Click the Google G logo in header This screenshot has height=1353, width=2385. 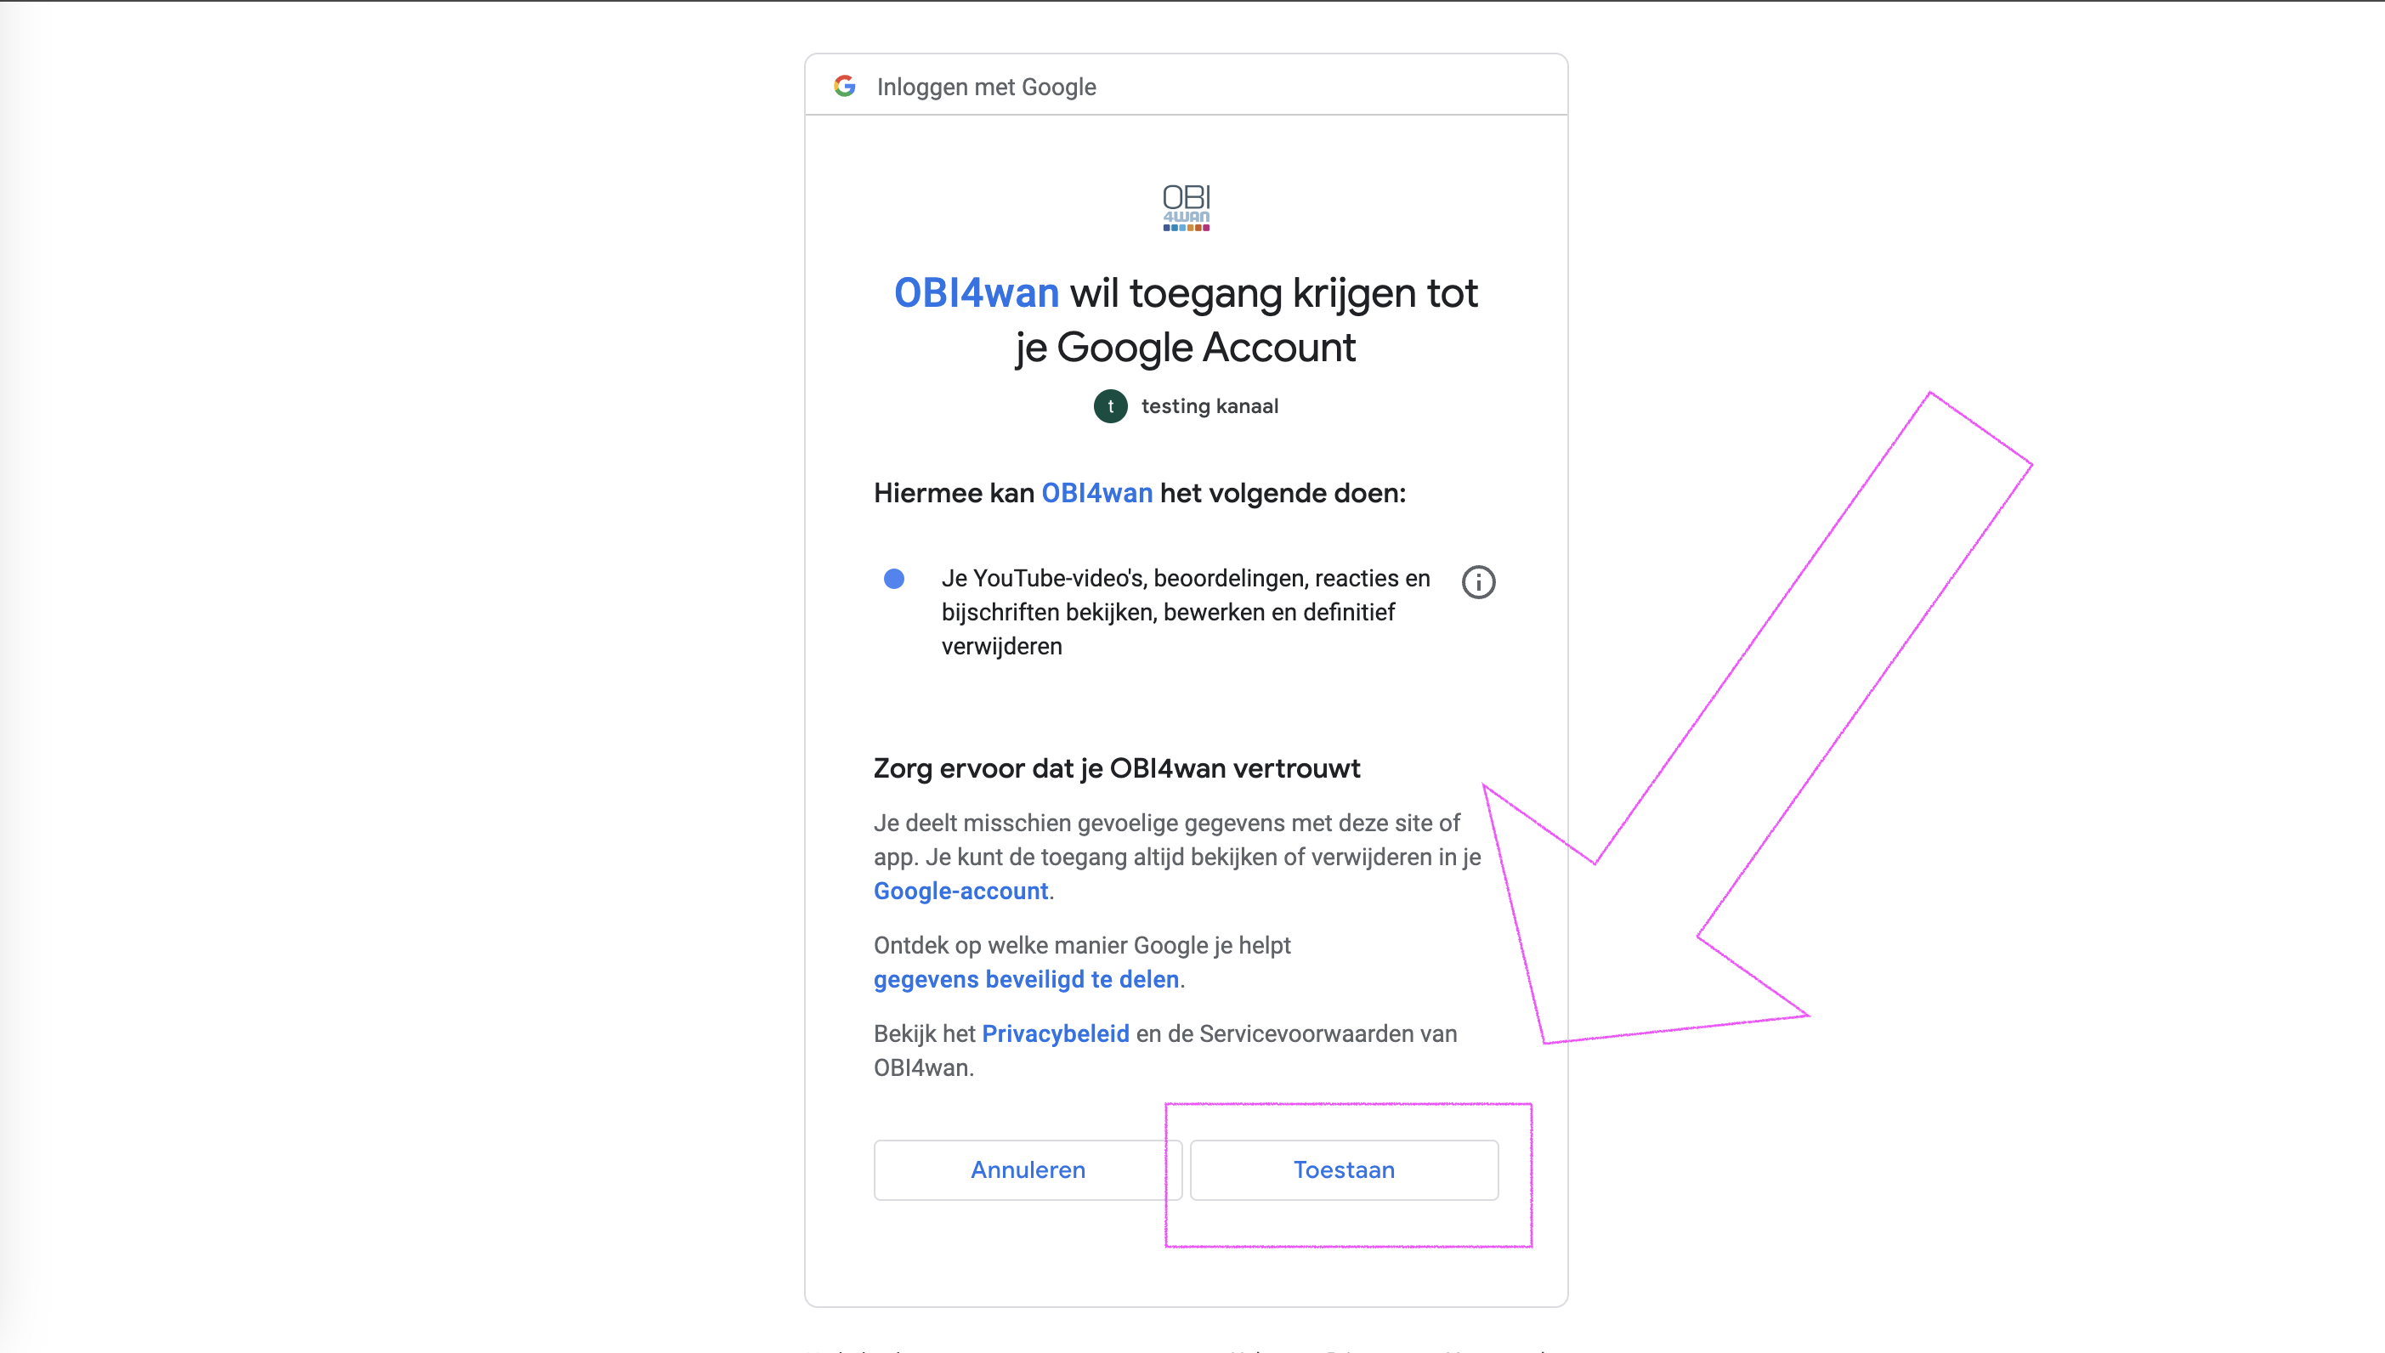coord(845,87)
